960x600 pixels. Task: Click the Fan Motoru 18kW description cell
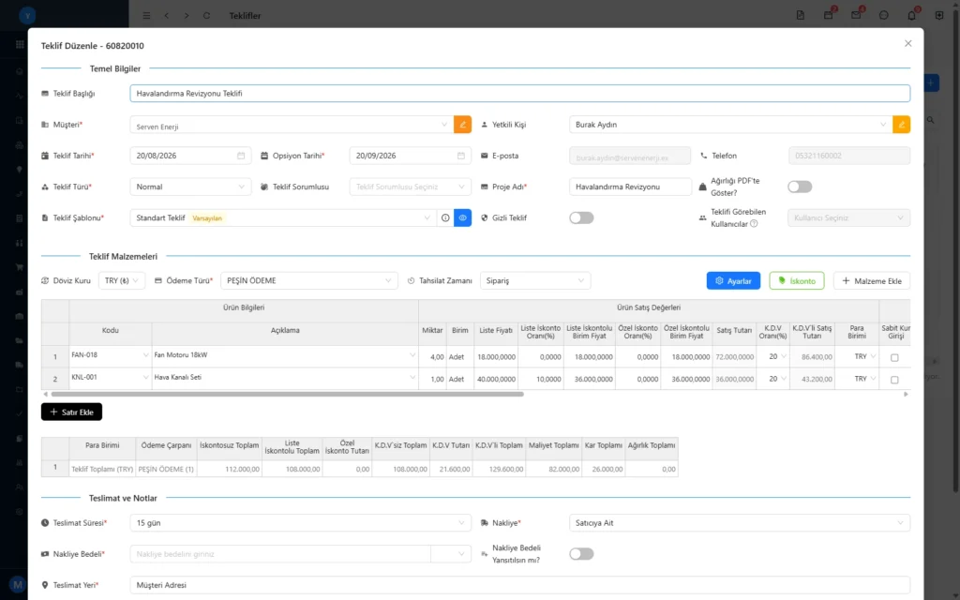[285, 355]
